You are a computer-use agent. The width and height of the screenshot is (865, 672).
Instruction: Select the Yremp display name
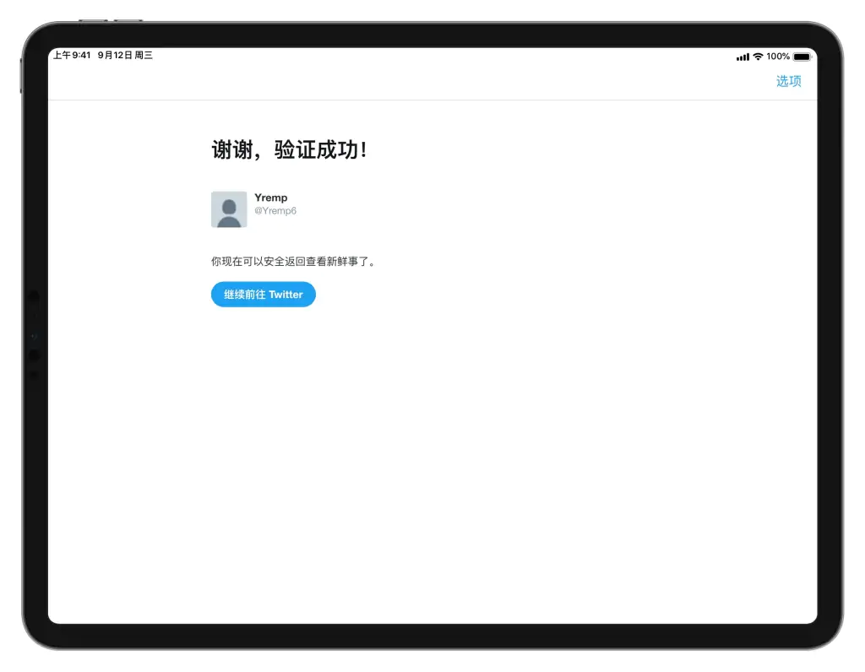tap(271, 198)
